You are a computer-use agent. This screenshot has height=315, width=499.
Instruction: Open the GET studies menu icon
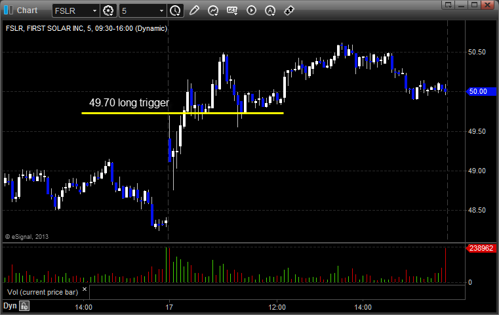[x=232, y=10]
